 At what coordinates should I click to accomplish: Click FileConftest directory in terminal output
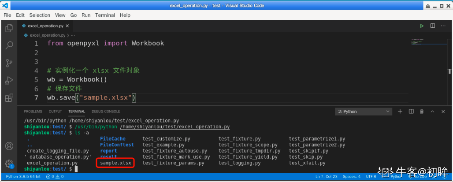[x=117, y=145]
